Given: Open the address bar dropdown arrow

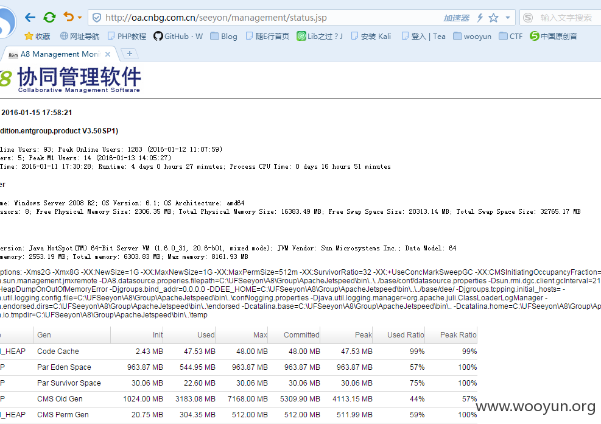Looking at the screenshot, I should (508, 18).
